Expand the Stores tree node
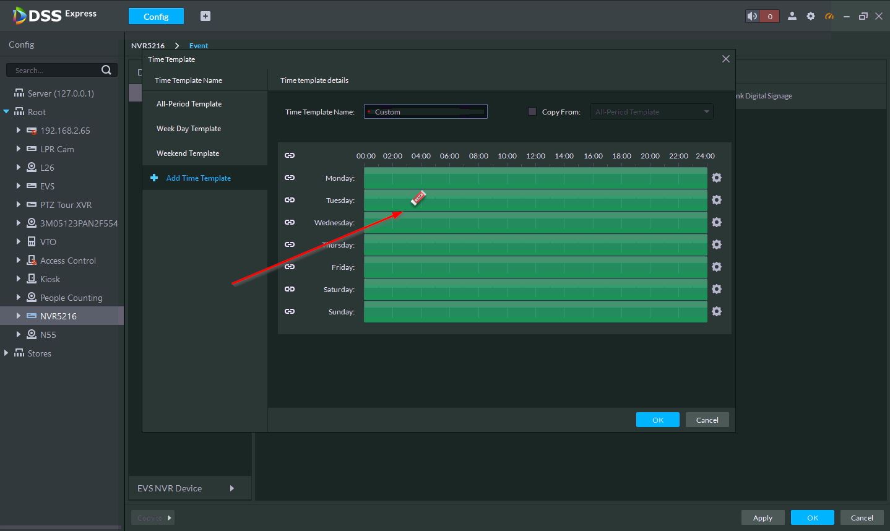The width and height of the screenshot is (890, 531). point(6,353)
